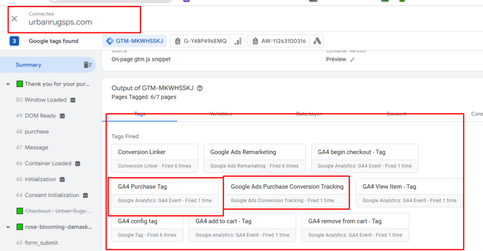This screenshot has height=251, width=483.
Task: Clear events with the Summary delete icon
Action: pyautogui.click(x=87, y=65)
